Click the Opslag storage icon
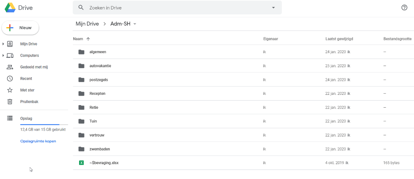Image resolution: width=414 pixels, height=179 pixels. (x=10, y=118)
